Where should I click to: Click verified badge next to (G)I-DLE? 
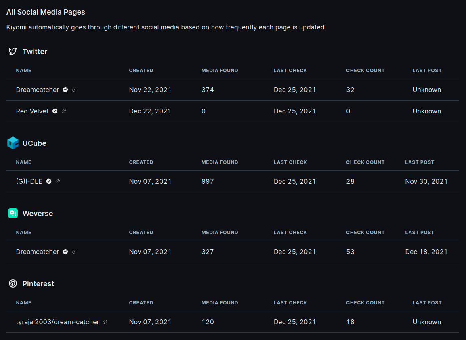click(49, 181)
